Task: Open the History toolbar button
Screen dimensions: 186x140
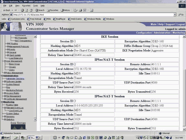Action: pos(65,10)
